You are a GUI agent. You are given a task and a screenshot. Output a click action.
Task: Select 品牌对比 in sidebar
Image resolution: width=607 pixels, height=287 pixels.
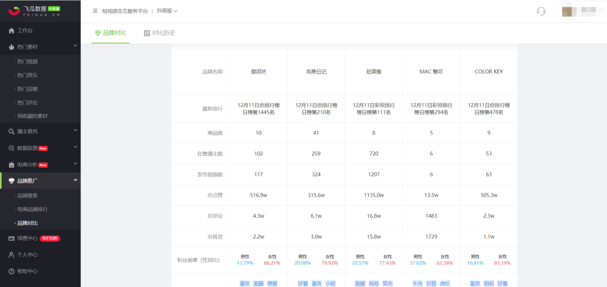click(x=27, y=223)
